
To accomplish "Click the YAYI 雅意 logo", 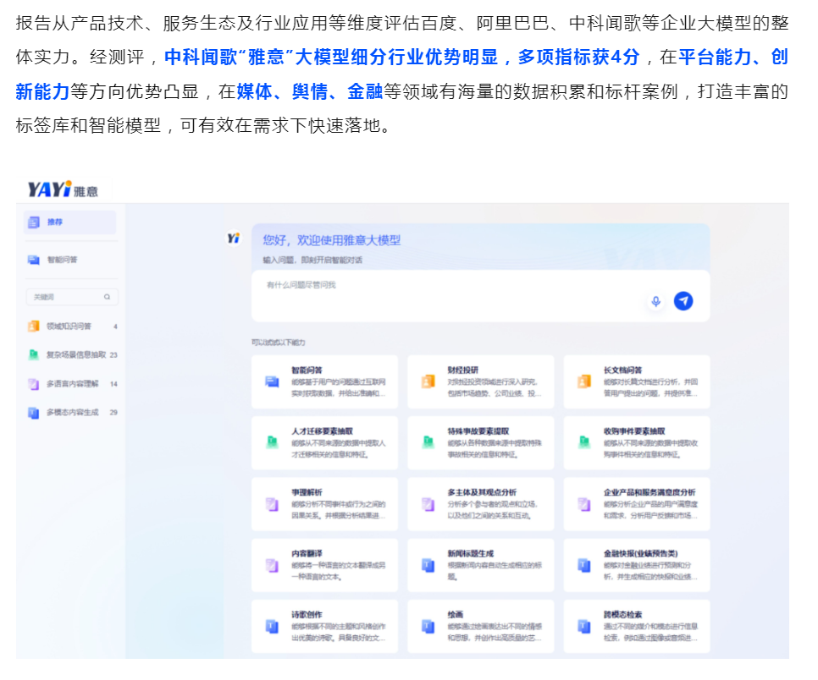I will click(63, 189).
